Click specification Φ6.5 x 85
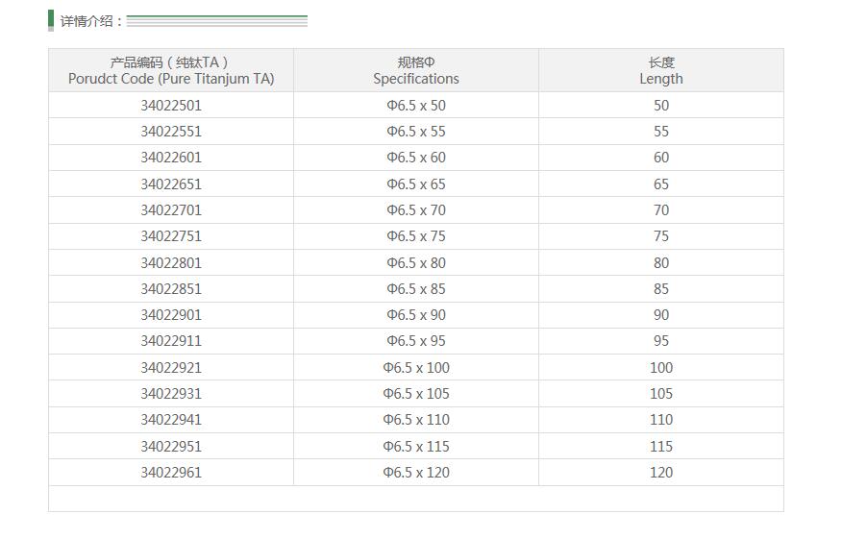842x539 pixels. pos(416,289)
